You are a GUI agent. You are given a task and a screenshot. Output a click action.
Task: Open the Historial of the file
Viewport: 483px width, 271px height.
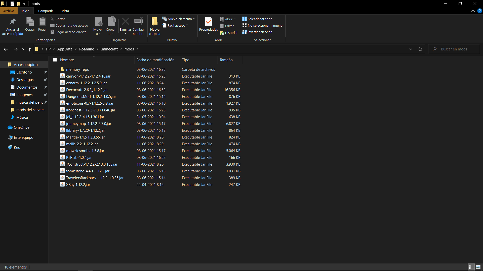click(229, 33)
